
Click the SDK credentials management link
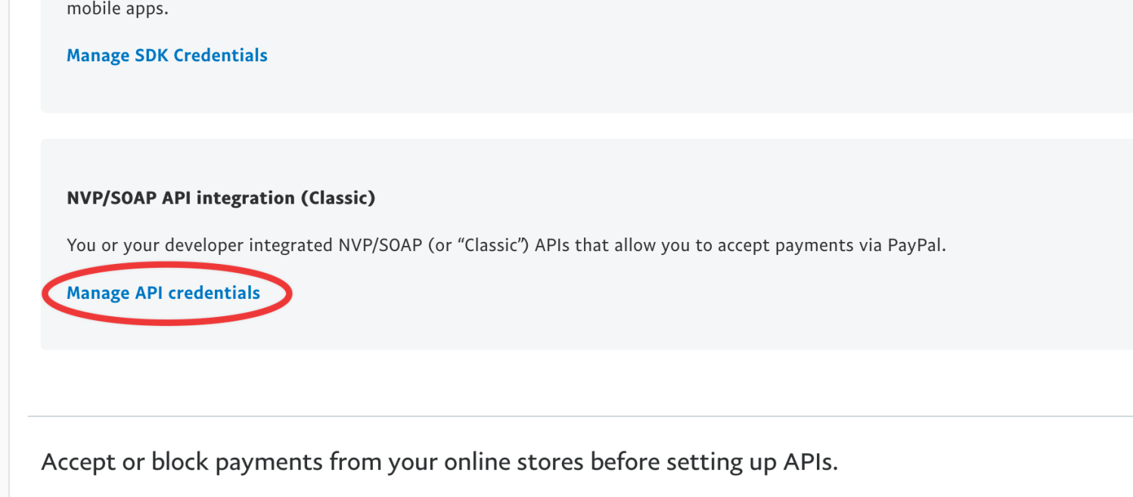coord(166,54)
